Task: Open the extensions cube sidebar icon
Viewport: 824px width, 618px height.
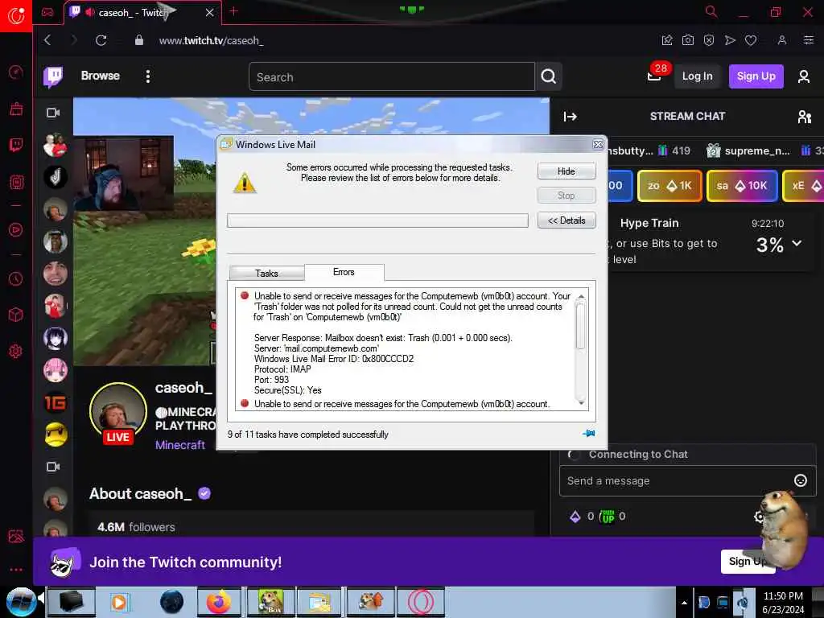Action: (x=16, y=315)
